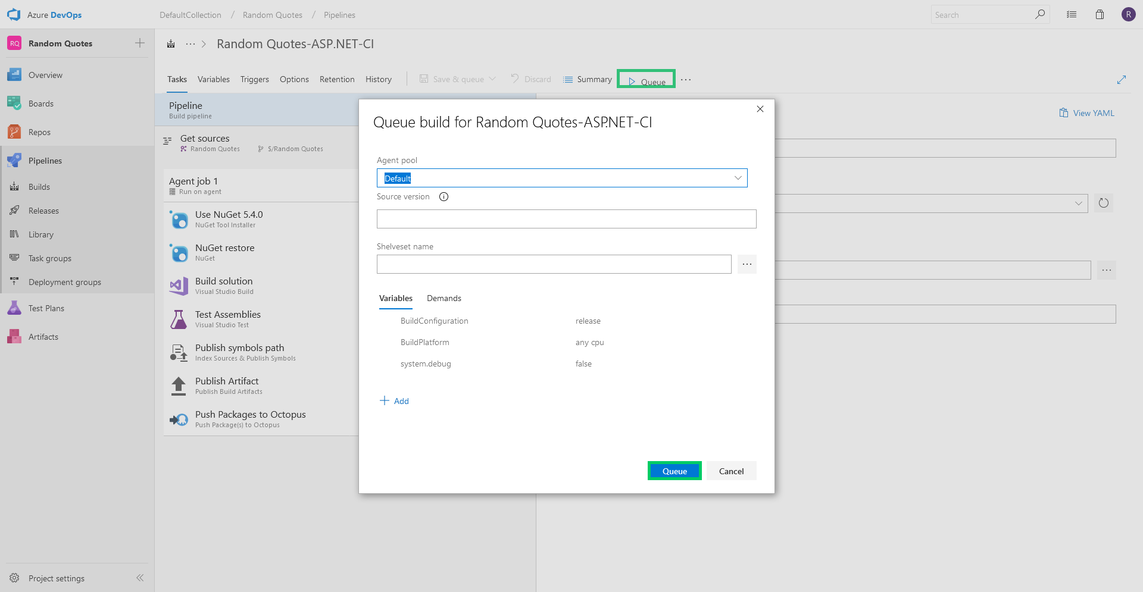
Task: Click the Source version input field
Action: (x=567, y=219)
